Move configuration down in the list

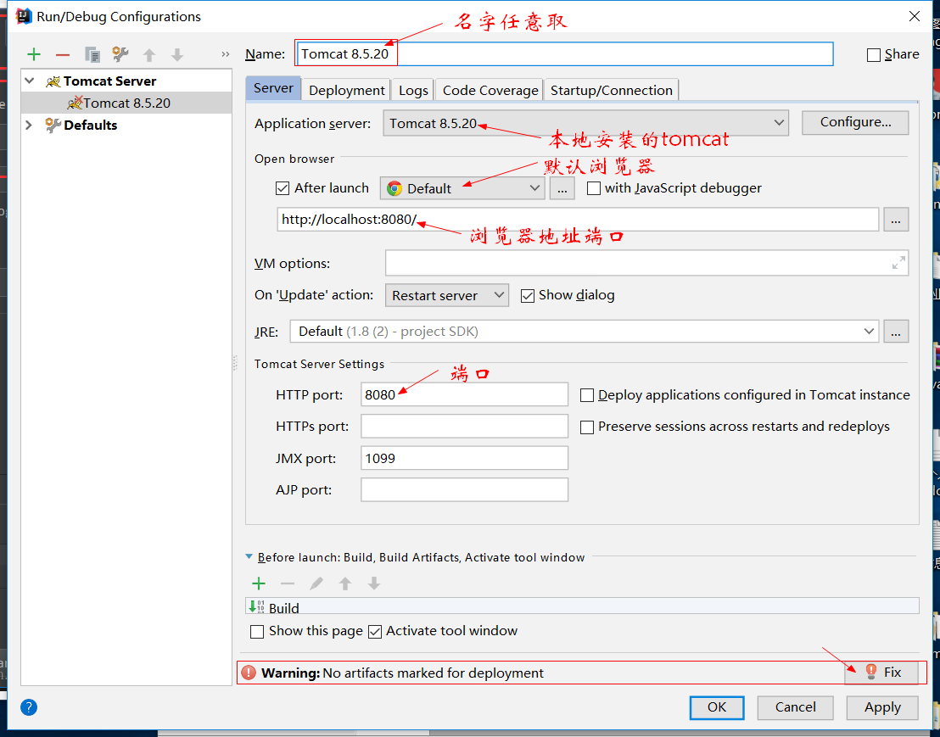click(x=177, y=55)
